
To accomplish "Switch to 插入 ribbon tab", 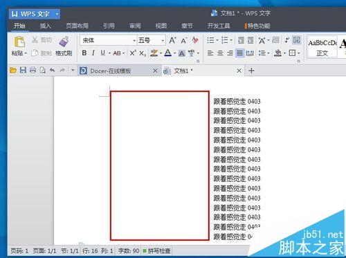I will (45, 26).
